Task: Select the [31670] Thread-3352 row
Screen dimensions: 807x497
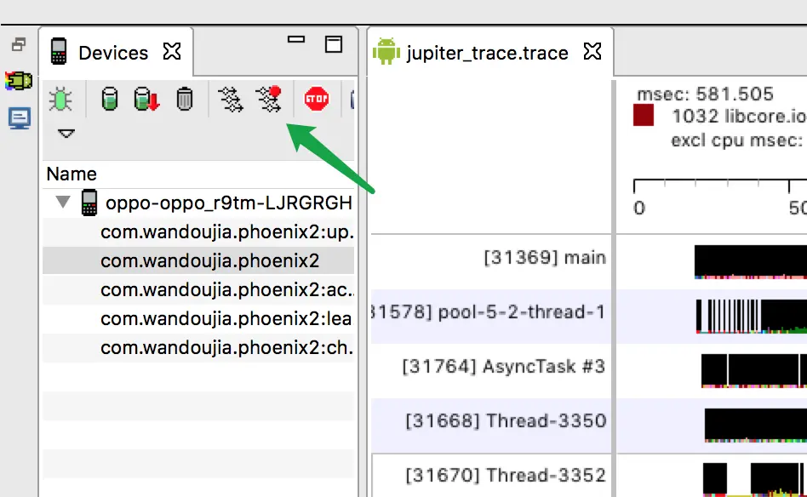Action: pyautogui.click(x=506, y=476)
